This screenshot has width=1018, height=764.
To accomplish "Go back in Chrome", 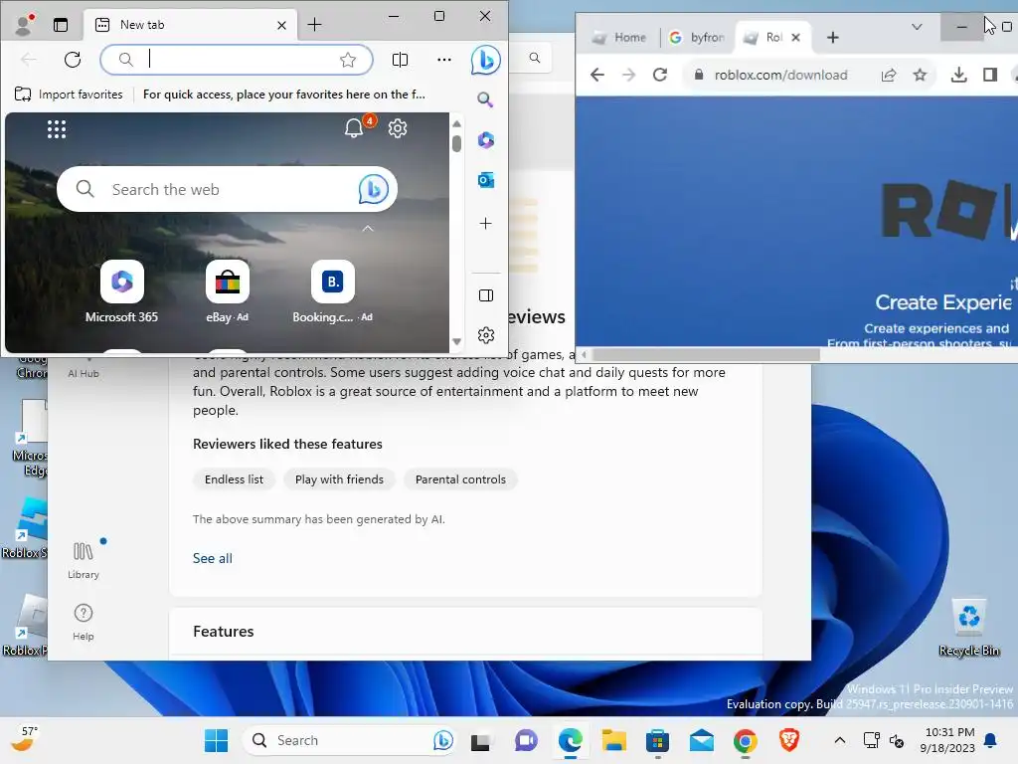I will point(597,75).
